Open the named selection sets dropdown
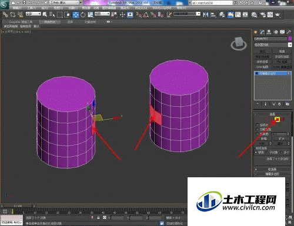294x226 pixels. pyautogui.click(x=187, y=14)
